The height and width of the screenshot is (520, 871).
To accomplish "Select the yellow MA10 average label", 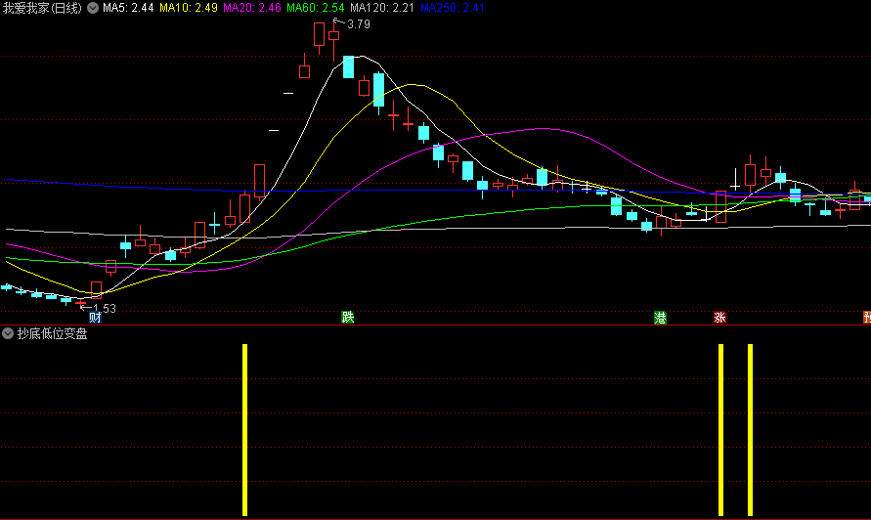I will 189,8.
